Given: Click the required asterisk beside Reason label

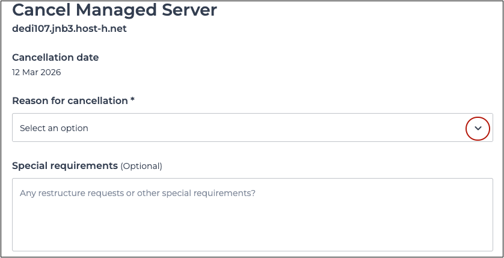Looking at the screenshot, I should (132, 100).
